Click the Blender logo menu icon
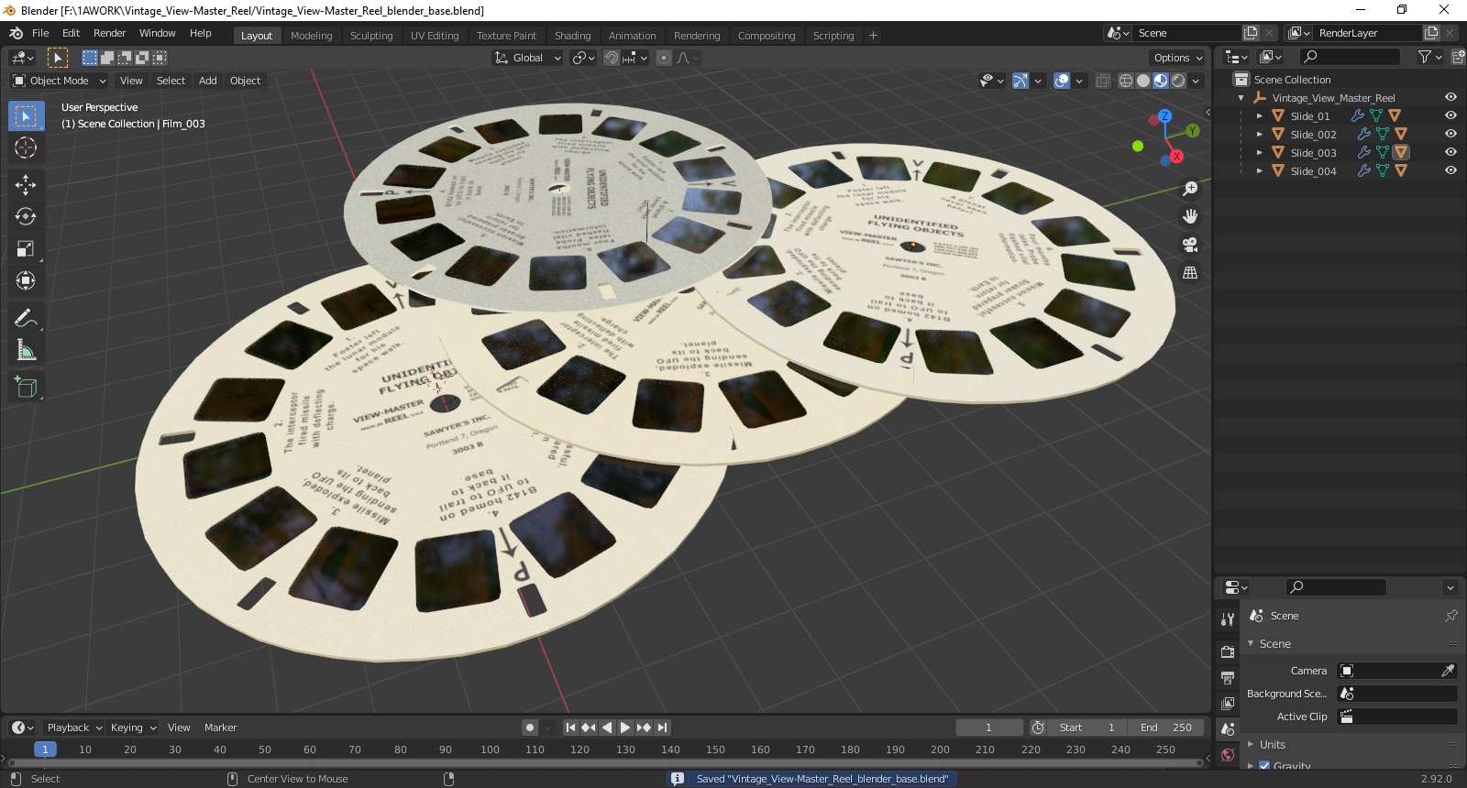Viewport: 1467px width, 788px height. click(16, 33)
